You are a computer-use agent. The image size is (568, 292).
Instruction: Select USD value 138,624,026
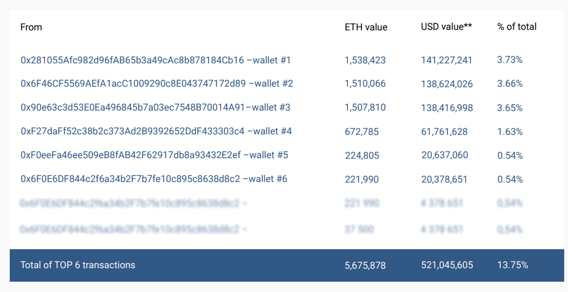tap(447, 84)
